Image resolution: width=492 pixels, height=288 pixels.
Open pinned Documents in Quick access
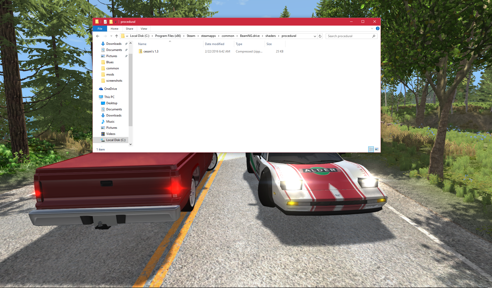point(114,50)
